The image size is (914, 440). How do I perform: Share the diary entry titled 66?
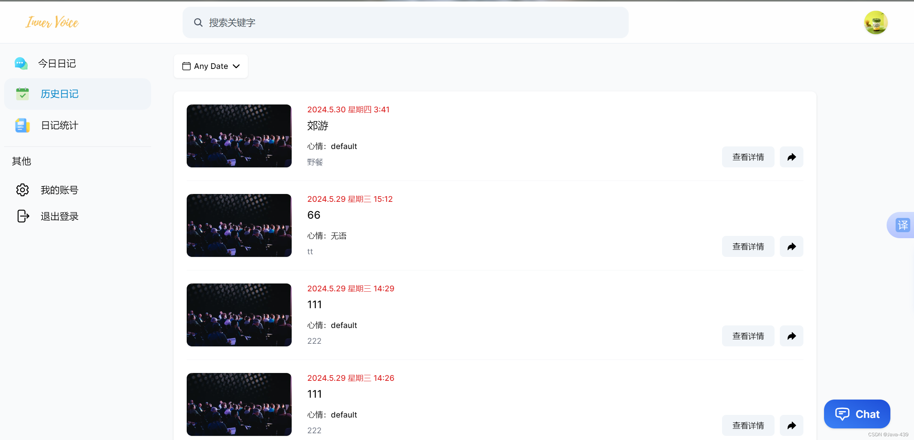click(x=791, y=246)
